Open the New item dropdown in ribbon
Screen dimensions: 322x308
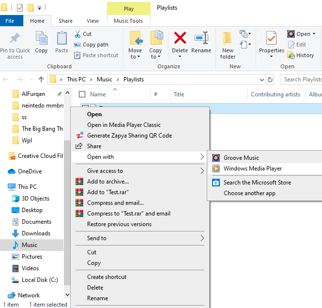click(x=245, y=34)
